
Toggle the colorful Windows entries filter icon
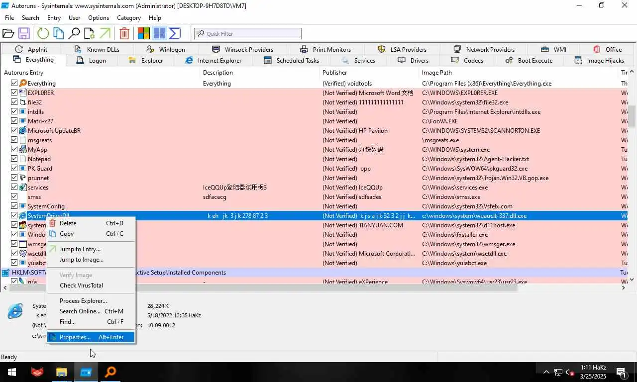tap(144, 33)
